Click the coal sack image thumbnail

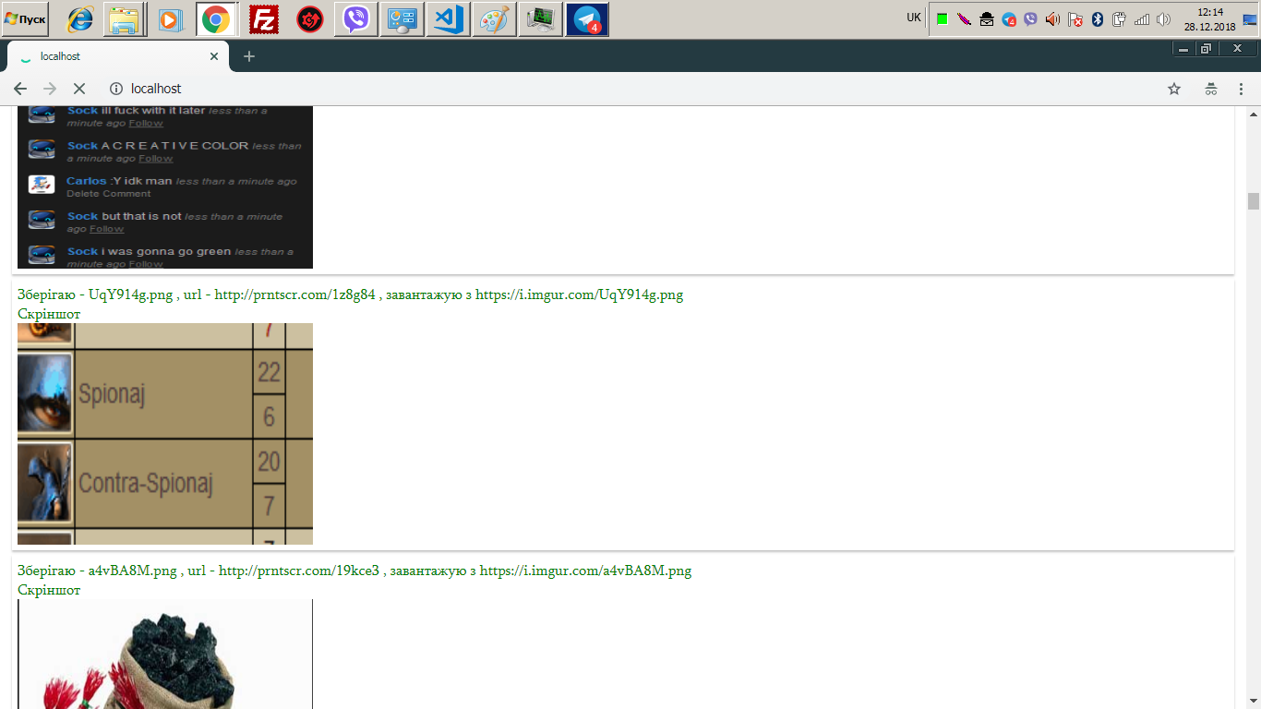pos(165,654)
